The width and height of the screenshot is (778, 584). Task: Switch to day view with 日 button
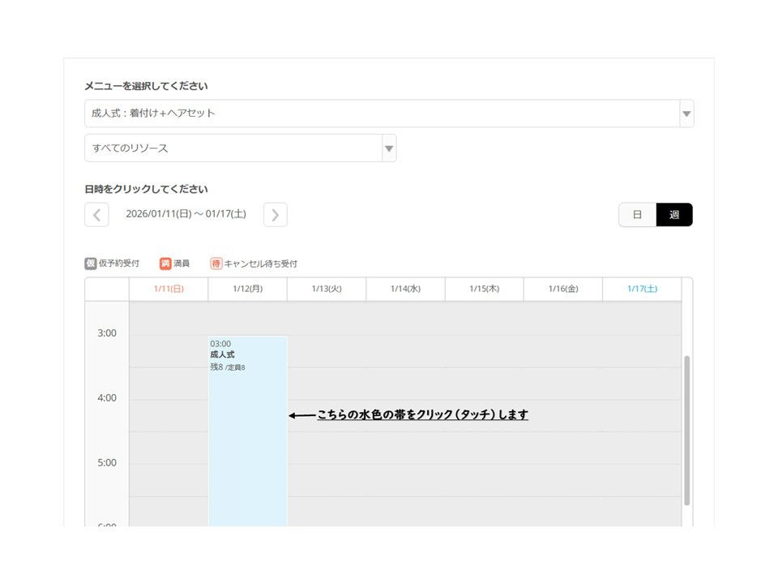(638, 214)
